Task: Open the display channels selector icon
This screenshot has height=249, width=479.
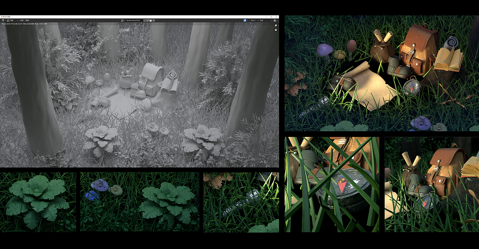Action: pos(276,20)
